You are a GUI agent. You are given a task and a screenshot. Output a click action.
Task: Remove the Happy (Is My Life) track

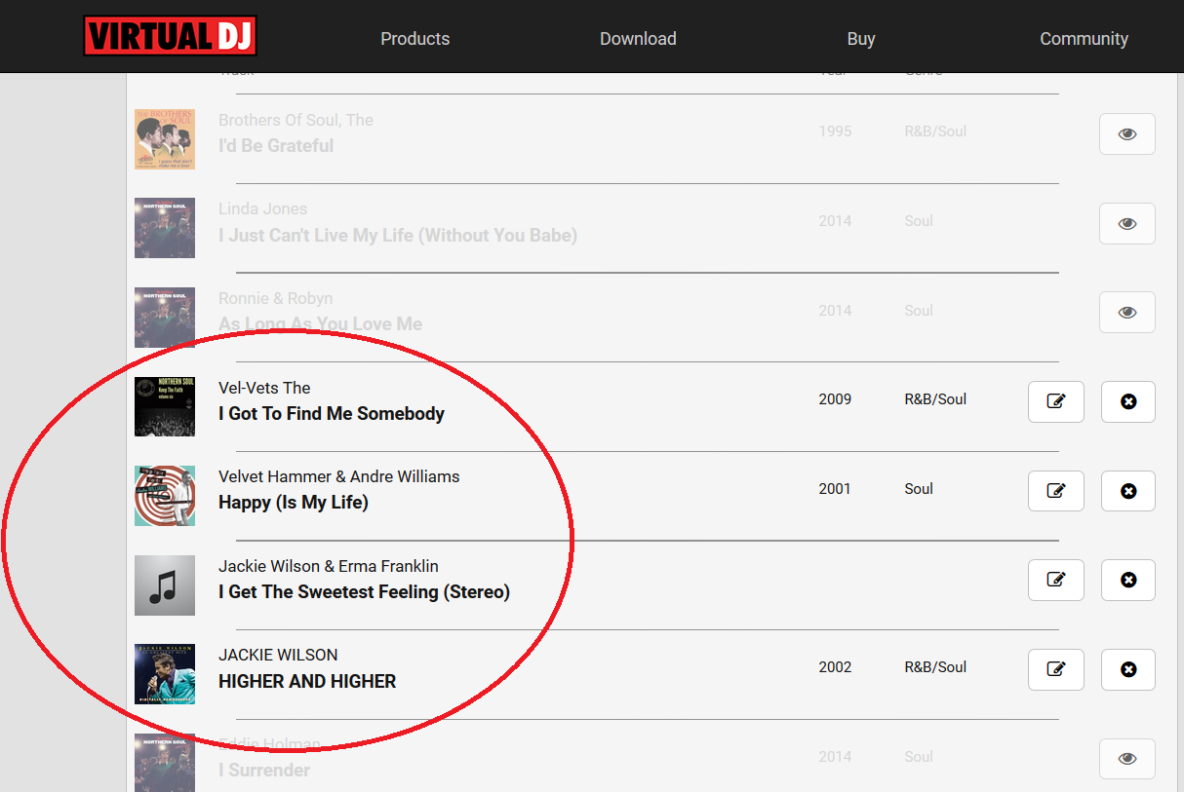1128,491
